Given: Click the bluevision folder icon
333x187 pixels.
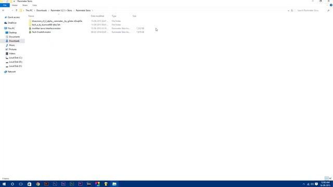Looking at the screenshot, I should point(30,21).
